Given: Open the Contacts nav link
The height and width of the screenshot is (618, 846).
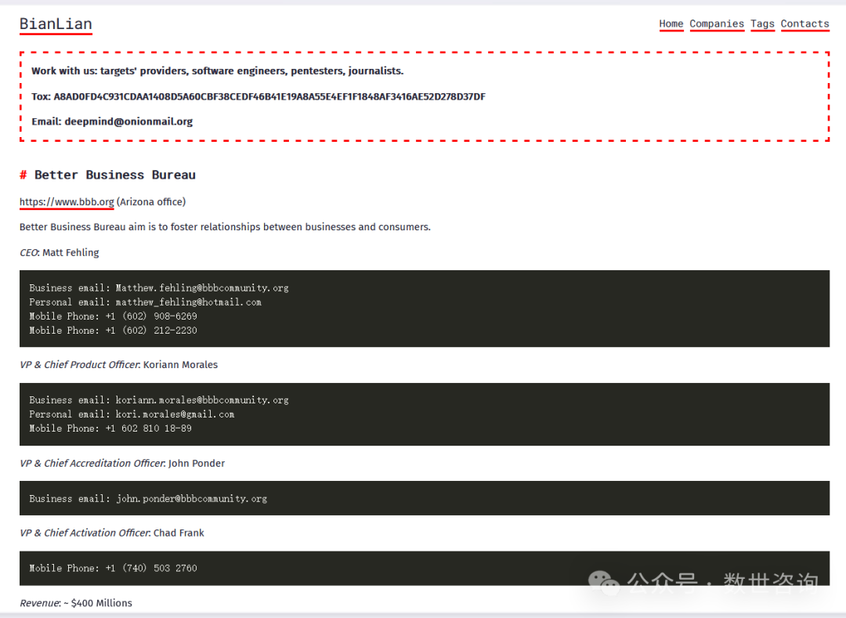Looking at the screenshot, I should [804, 23].
